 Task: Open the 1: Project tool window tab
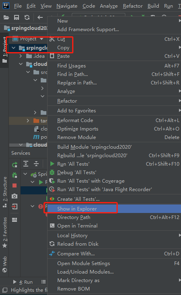4,50
